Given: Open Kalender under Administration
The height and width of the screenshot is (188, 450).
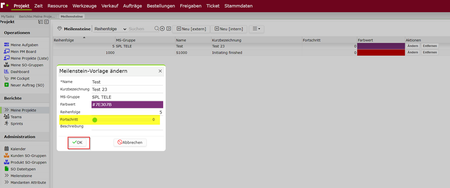Looking at the screenshot, I should (15, 149).
